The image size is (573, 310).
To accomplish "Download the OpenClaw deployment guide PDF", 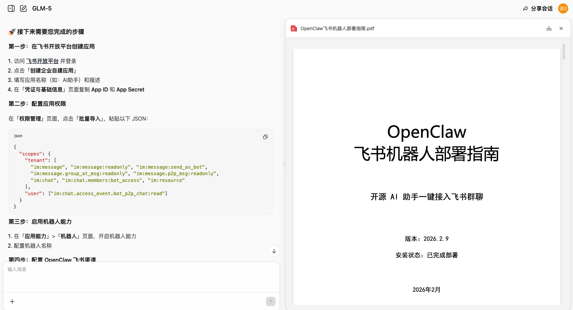I will (549, 28).
